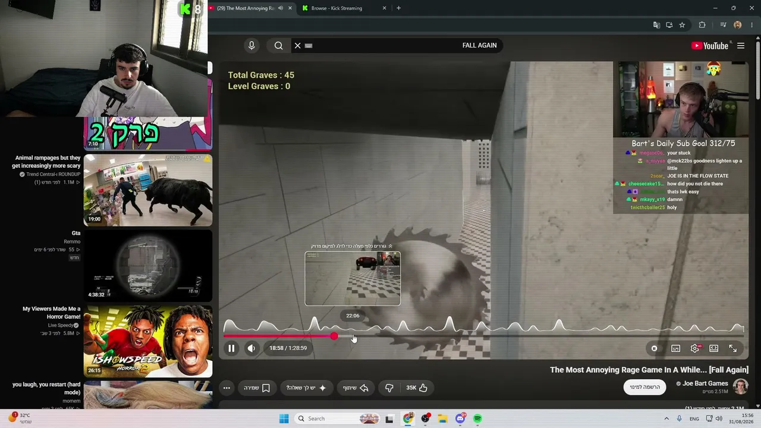The height and width of the screenshot is (428, 761).
Task: Click the YouTube search magnifier icon
Action: tap(279, 45)
